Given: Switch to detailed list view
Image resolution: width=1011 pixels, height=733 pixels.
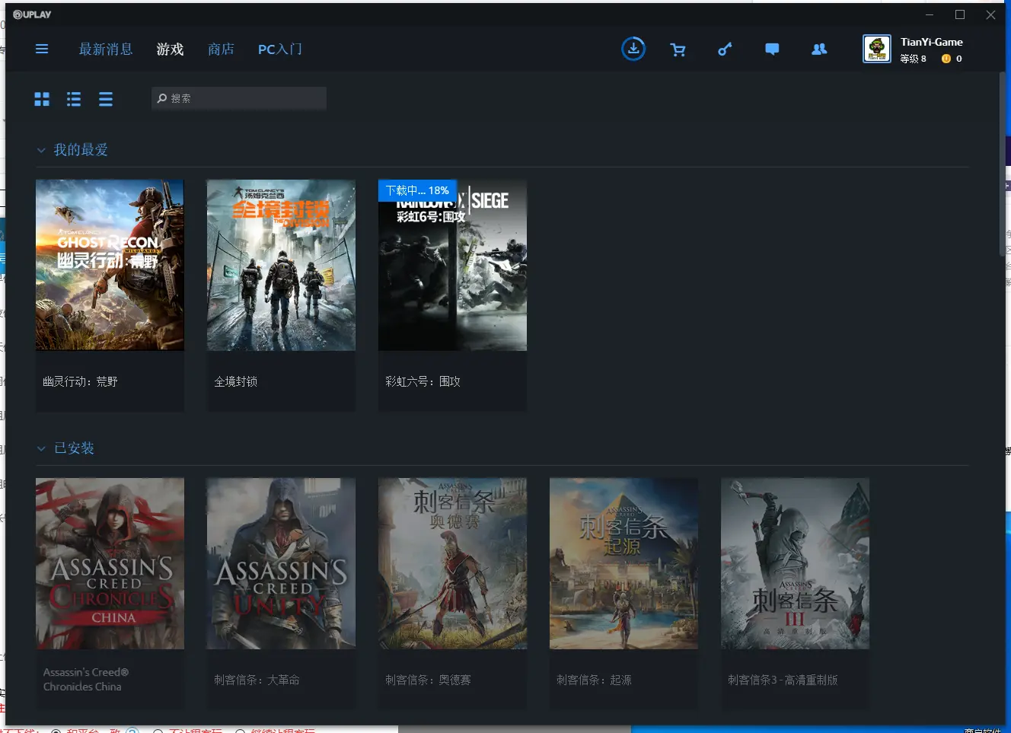Looking at the screenshot, I should [74, 99].
